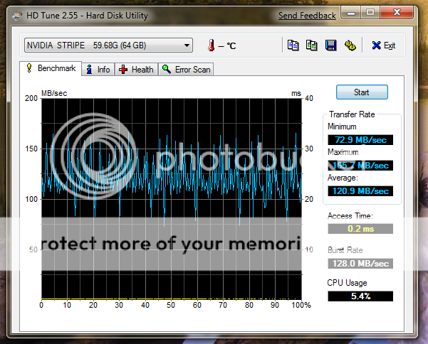Maximize the HD Tune window
Image resolution: width=428 pixels, height=344 pixels.
coord(371,14)
